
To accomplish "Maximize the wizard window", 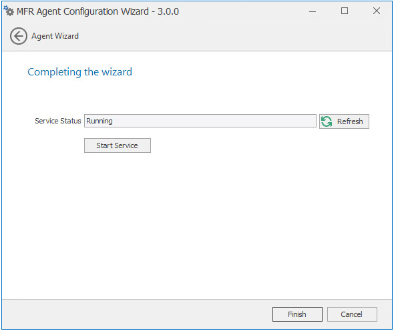I will click(345, 11).
